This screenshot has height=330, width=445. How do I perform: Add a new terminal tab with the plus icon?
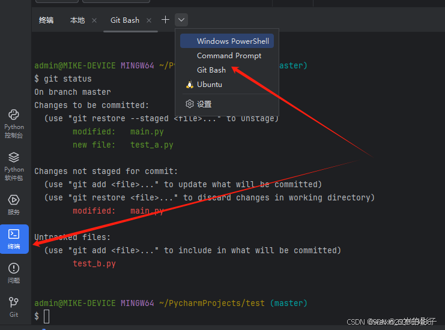point(165,20)
